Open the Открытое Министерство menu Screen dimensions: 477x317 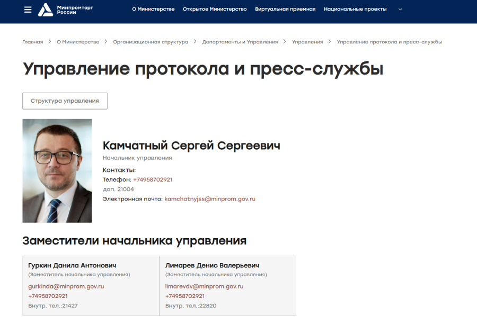point(215,9)
